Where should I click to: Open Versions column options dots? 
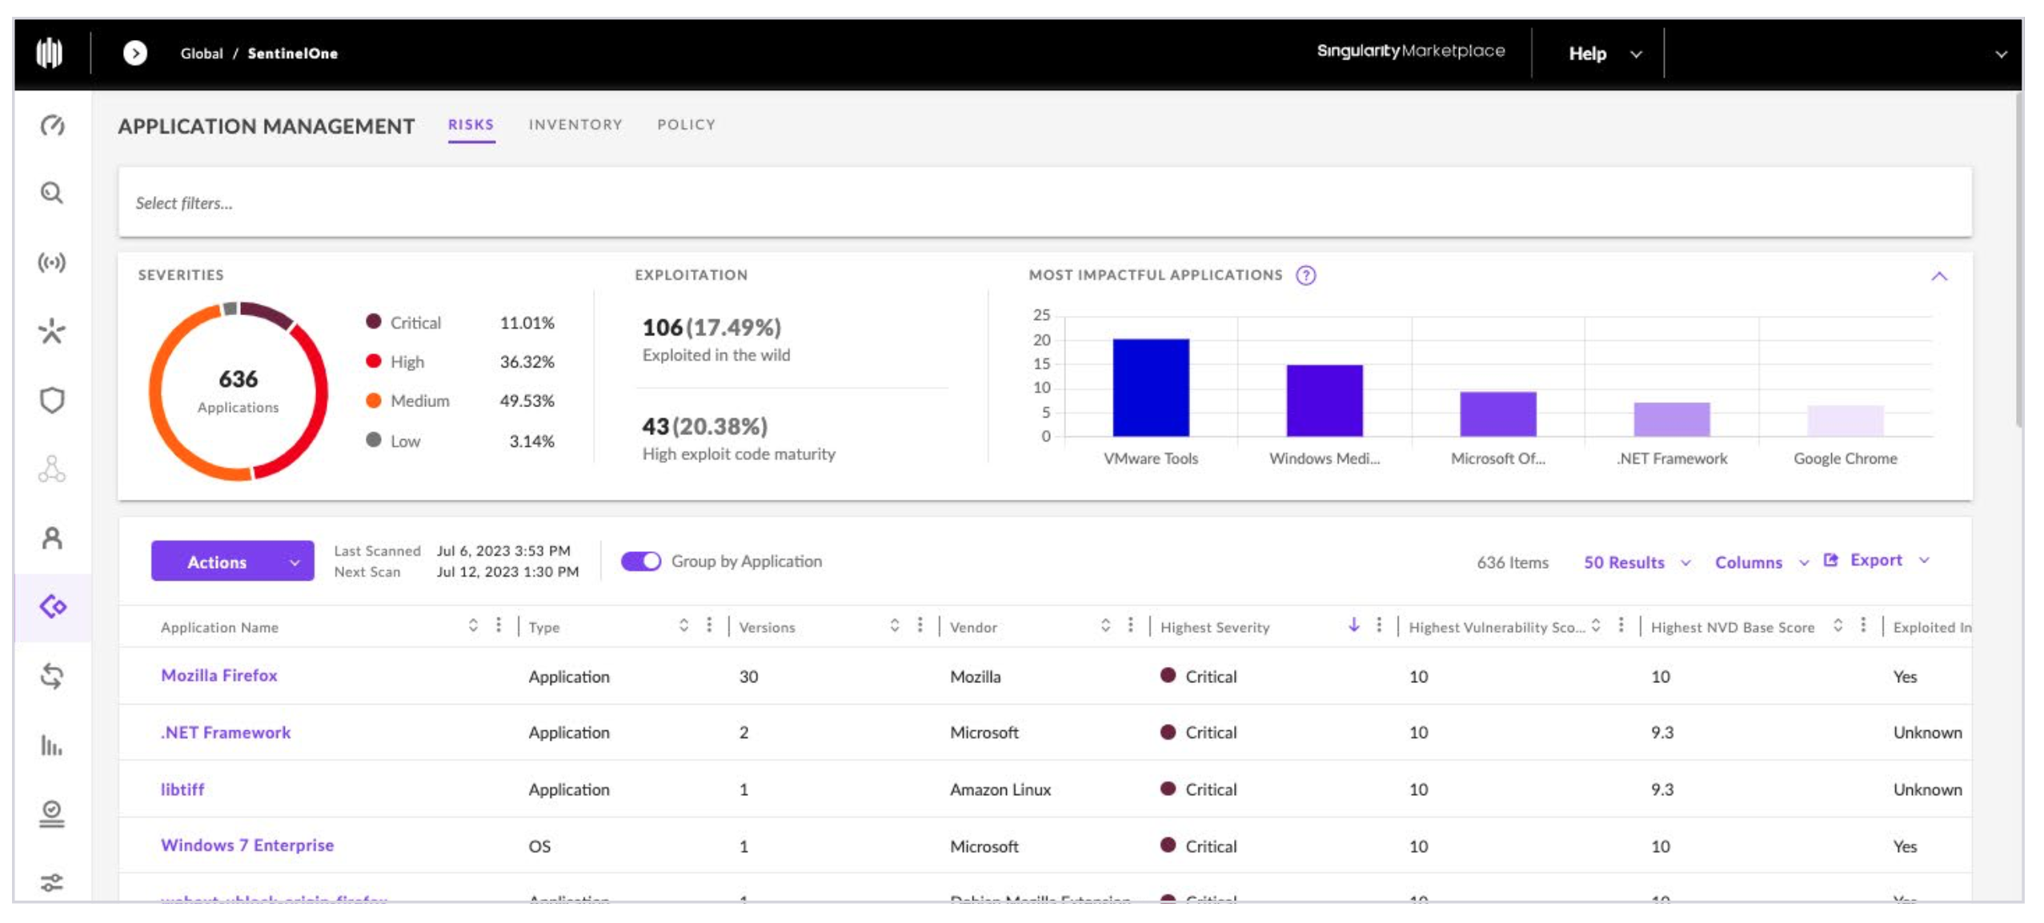click(920, 625)
